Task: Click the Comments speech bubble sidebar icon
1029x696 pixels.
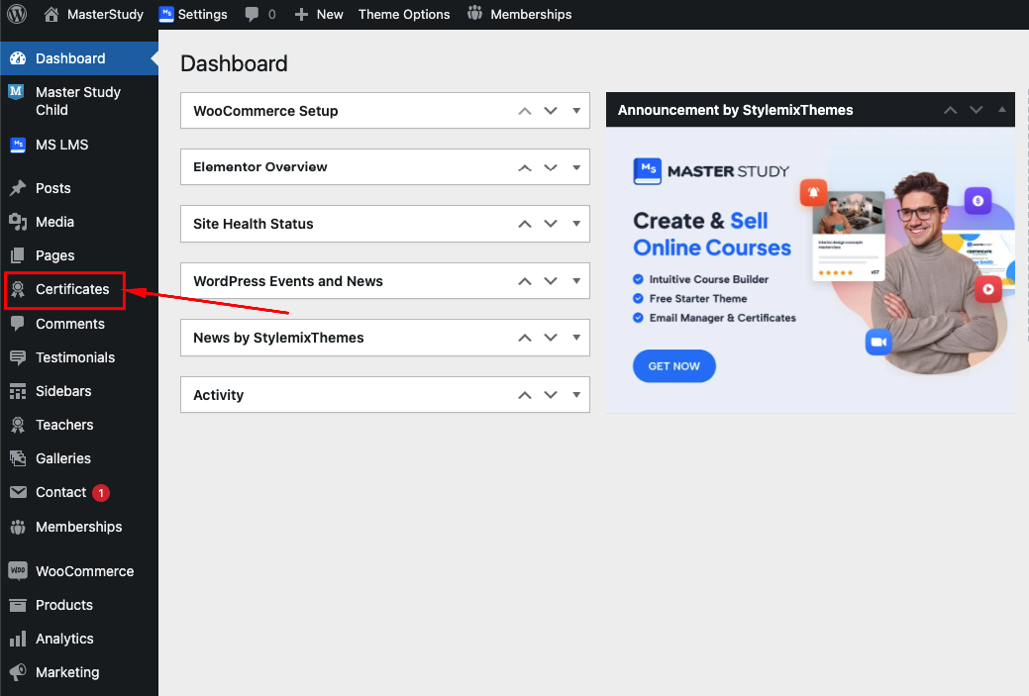Action: (x=18, y=324)
